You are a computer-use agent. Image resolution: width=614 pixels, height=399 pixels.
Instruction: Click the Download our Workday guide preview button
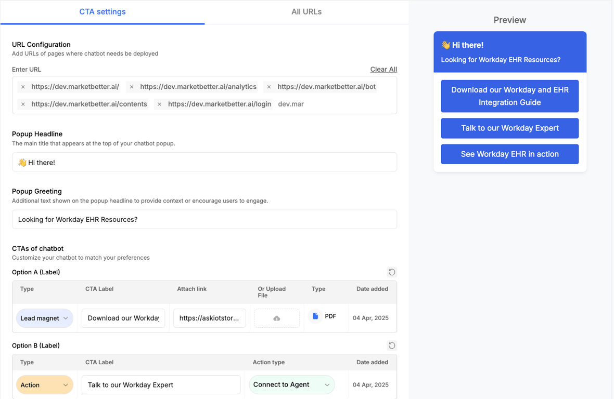[x=509, y=96]
